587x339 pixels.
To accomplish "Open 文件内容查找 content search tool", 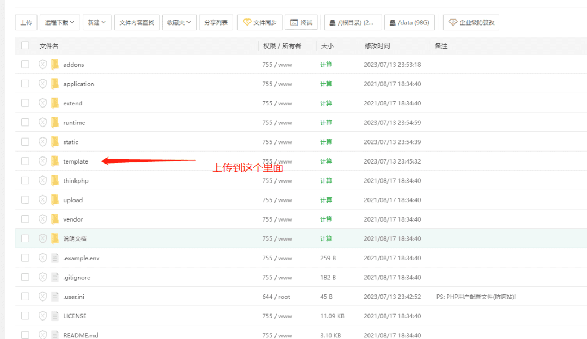I will coord(136,22).
